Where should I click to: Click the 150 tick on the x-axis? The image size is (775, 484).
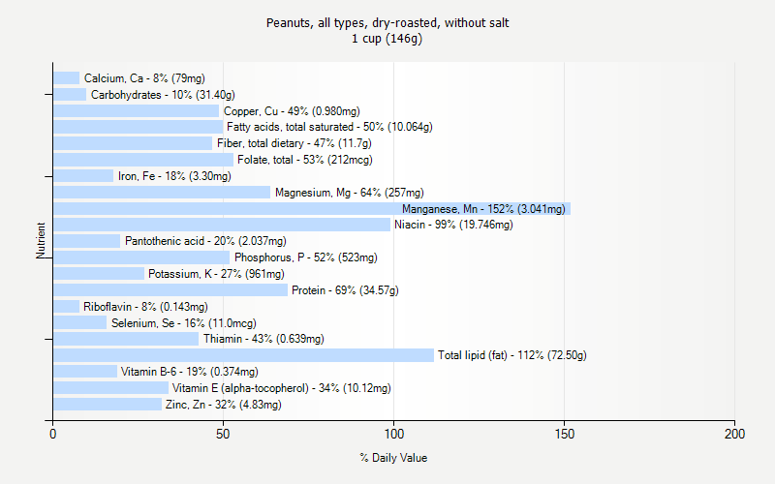(x=564, y=435)
